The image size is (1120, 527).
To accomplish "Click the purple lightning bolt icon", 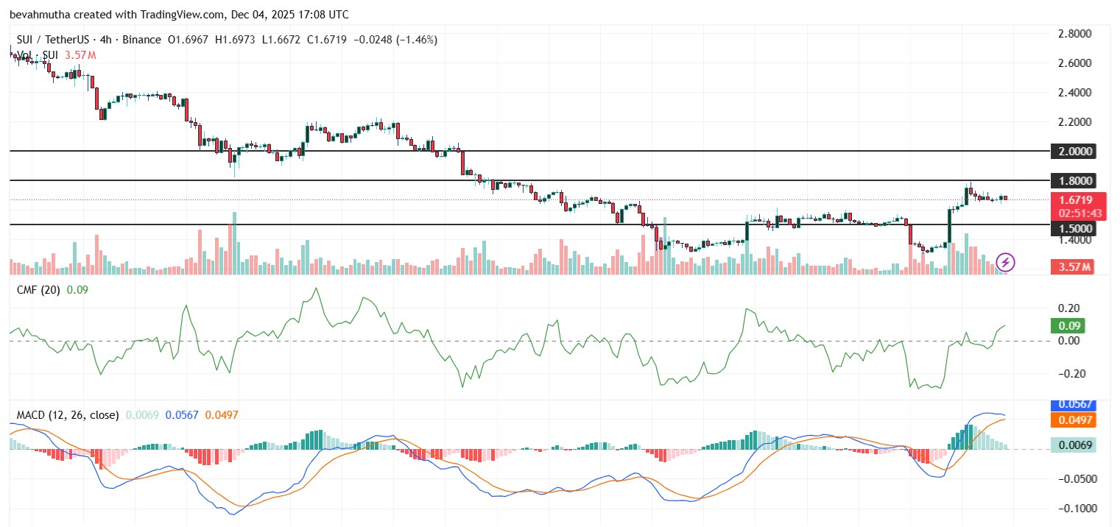I will coord(1006,261).
